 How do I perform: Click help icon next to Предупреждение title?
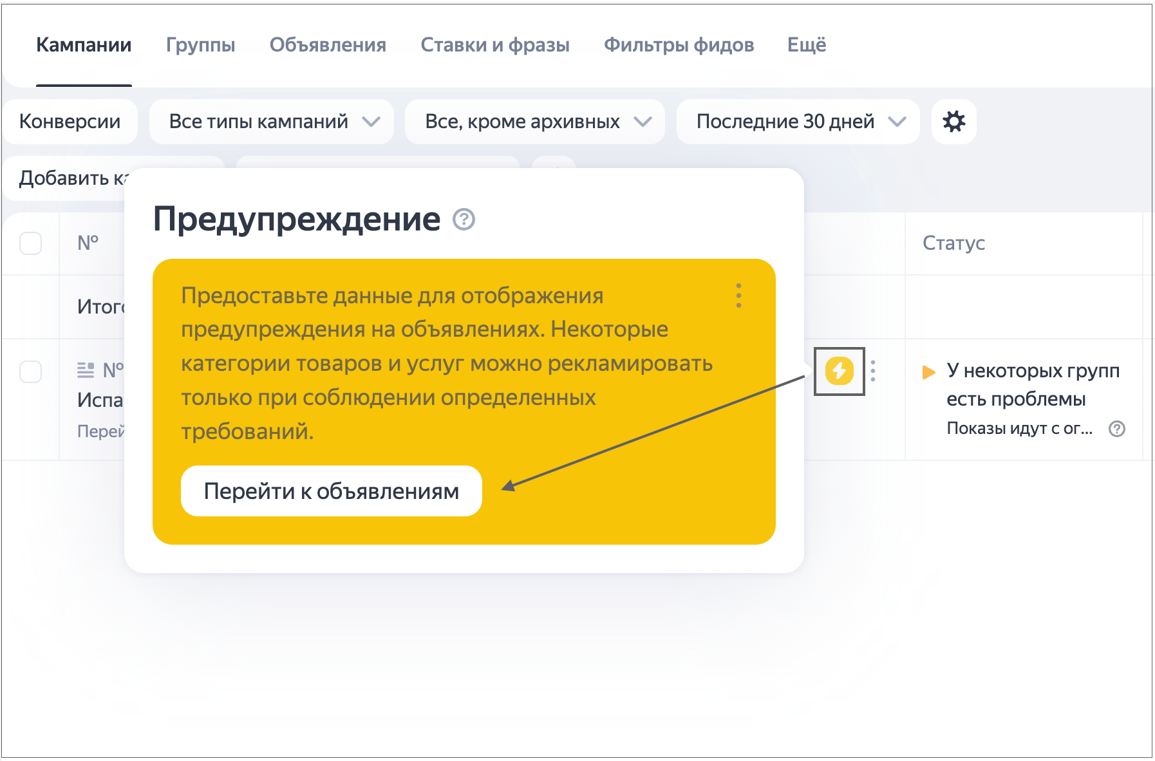(x=464, y=220)
